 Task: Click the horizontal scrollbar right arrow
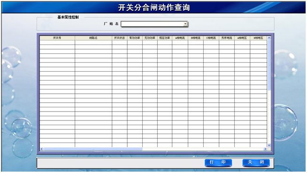[265, 149]
